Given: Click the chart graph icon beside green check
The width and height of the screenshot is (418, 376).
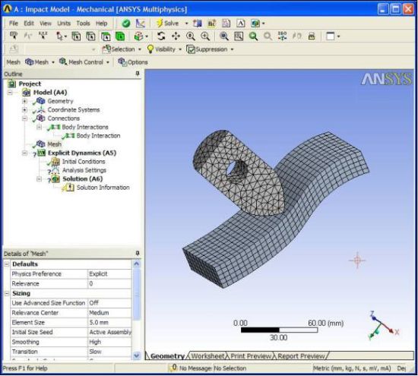Looking at the screenshot, I should click(141, 24).
